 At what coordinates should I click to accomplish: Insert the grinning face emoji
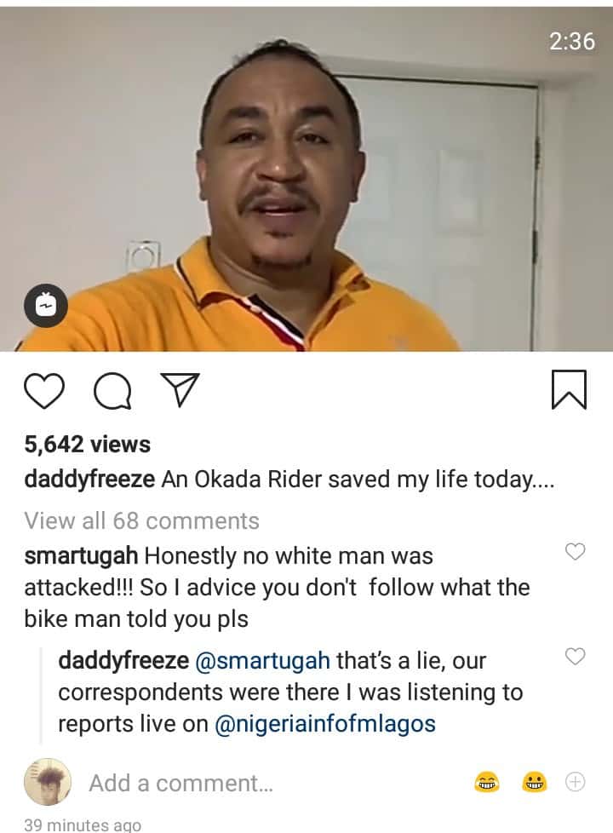tap(535, 782)
